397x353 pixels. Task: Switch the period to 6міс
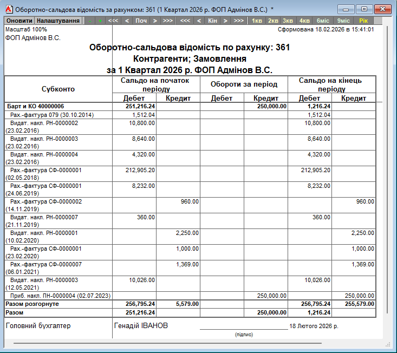[x=323, y=21]
